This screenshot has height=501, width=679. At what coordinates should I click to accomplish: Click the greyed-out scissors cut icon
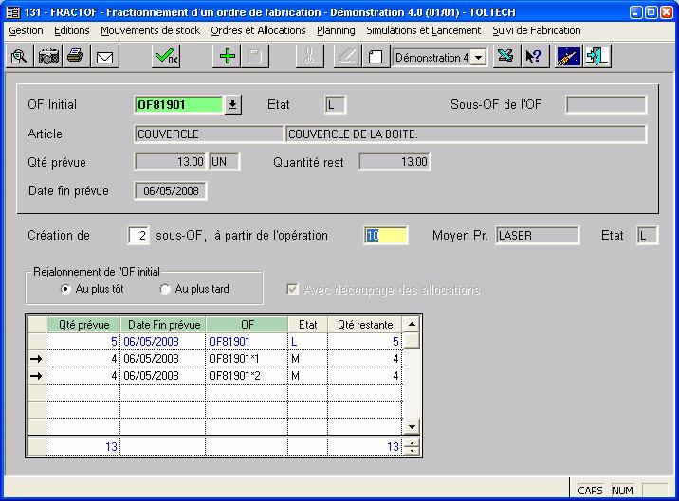(x=309, y=57)
